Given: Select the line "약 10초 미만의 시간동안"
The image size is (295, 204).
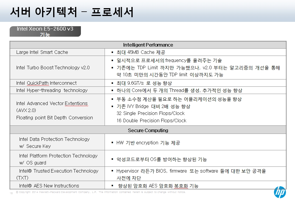Looking at the screenshot, I should tap(170, 75).
